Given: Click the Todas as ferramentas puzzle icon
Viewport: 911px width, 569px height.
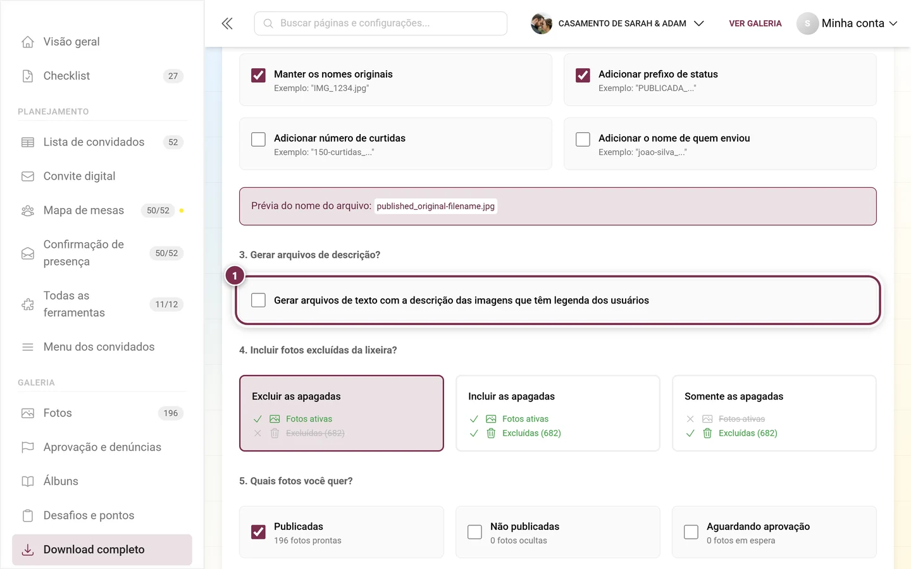Looking at the screenshot, I should pos(28,305).
